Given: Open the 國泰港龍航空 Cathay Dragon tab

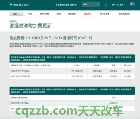Looking at the screenshot, I should [124, 14].
